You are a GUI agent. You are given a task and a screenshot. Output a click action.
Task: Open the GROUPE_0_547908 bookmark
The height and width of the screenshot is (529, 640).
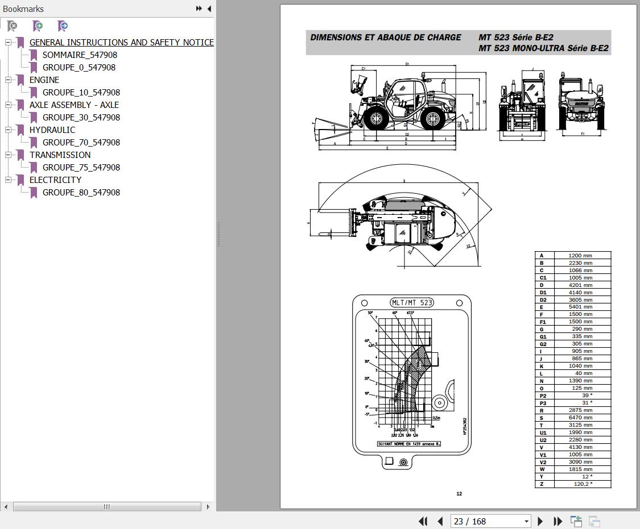[x=79, y=67]
